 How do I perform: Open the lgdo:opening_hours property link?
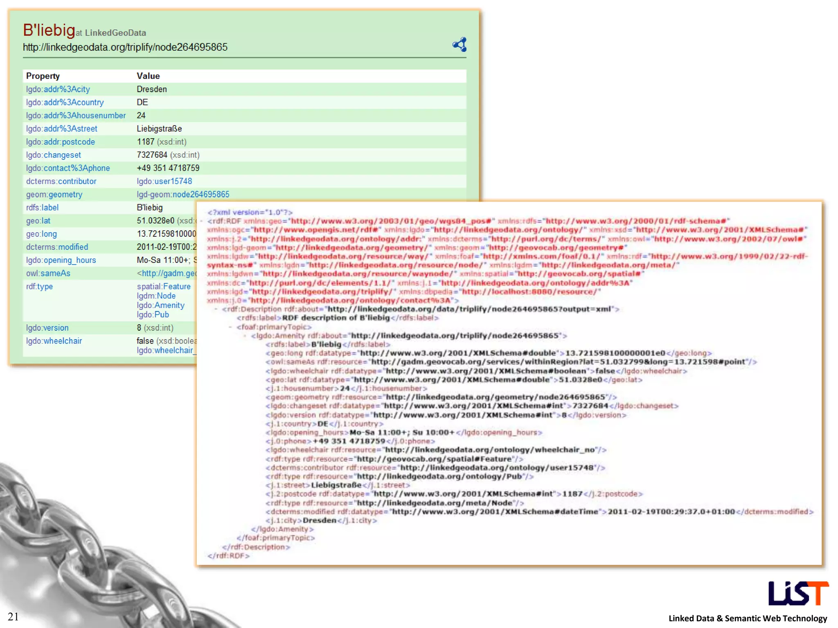(x=61, y=260)
